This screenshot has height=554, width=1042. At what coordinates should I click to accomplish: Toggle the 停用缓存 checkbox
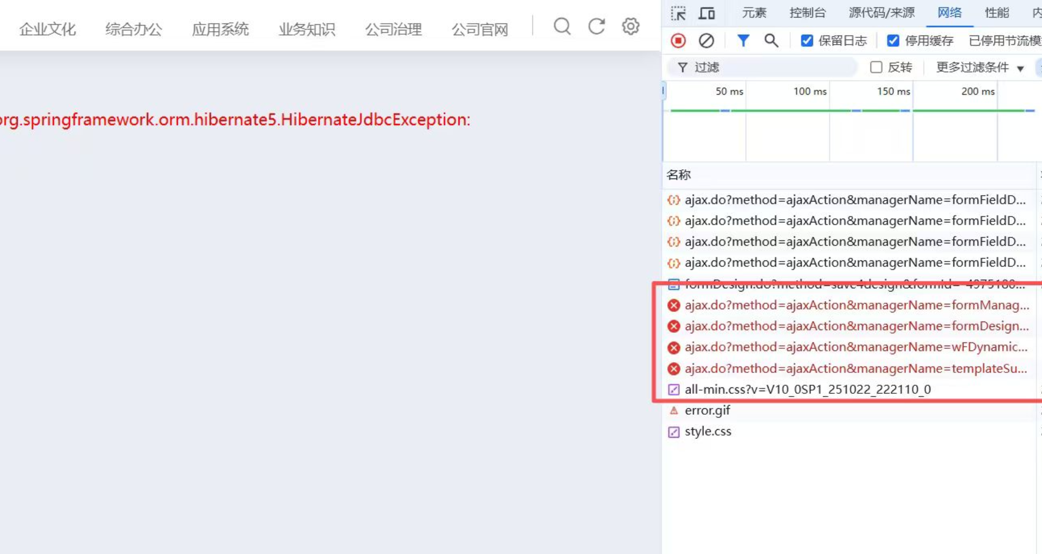tap(893, 41)
